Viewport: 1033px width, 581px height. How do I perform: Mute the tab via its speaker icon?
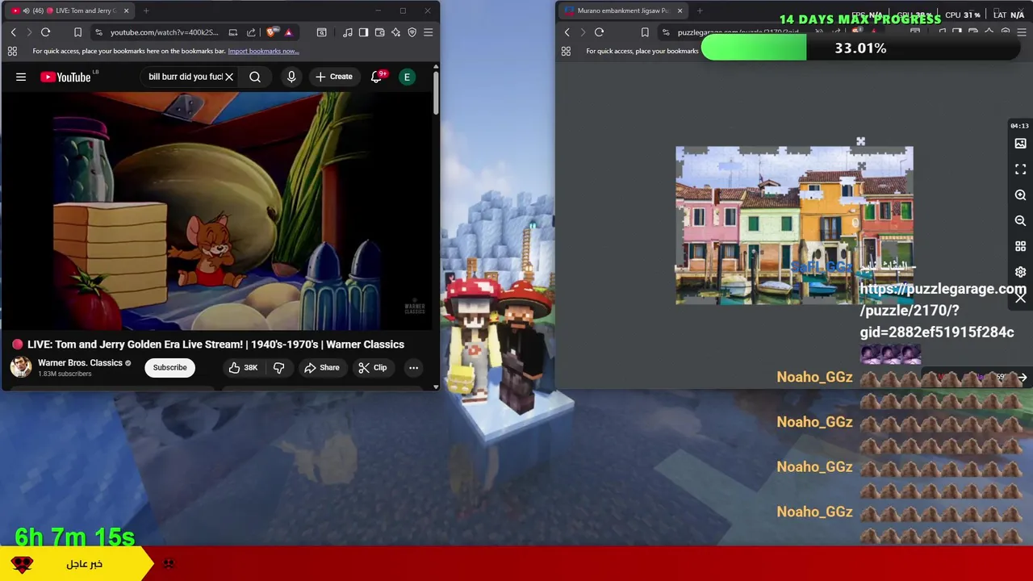pos(26,10)
